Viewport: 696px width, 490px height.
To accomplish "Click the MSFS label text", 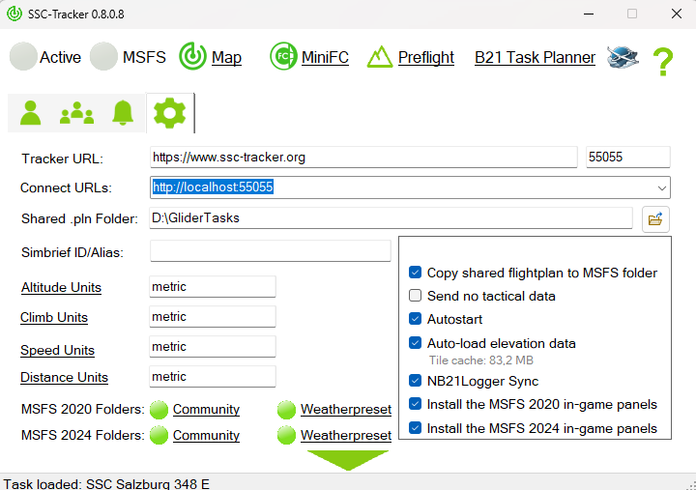I will (144, 57).
